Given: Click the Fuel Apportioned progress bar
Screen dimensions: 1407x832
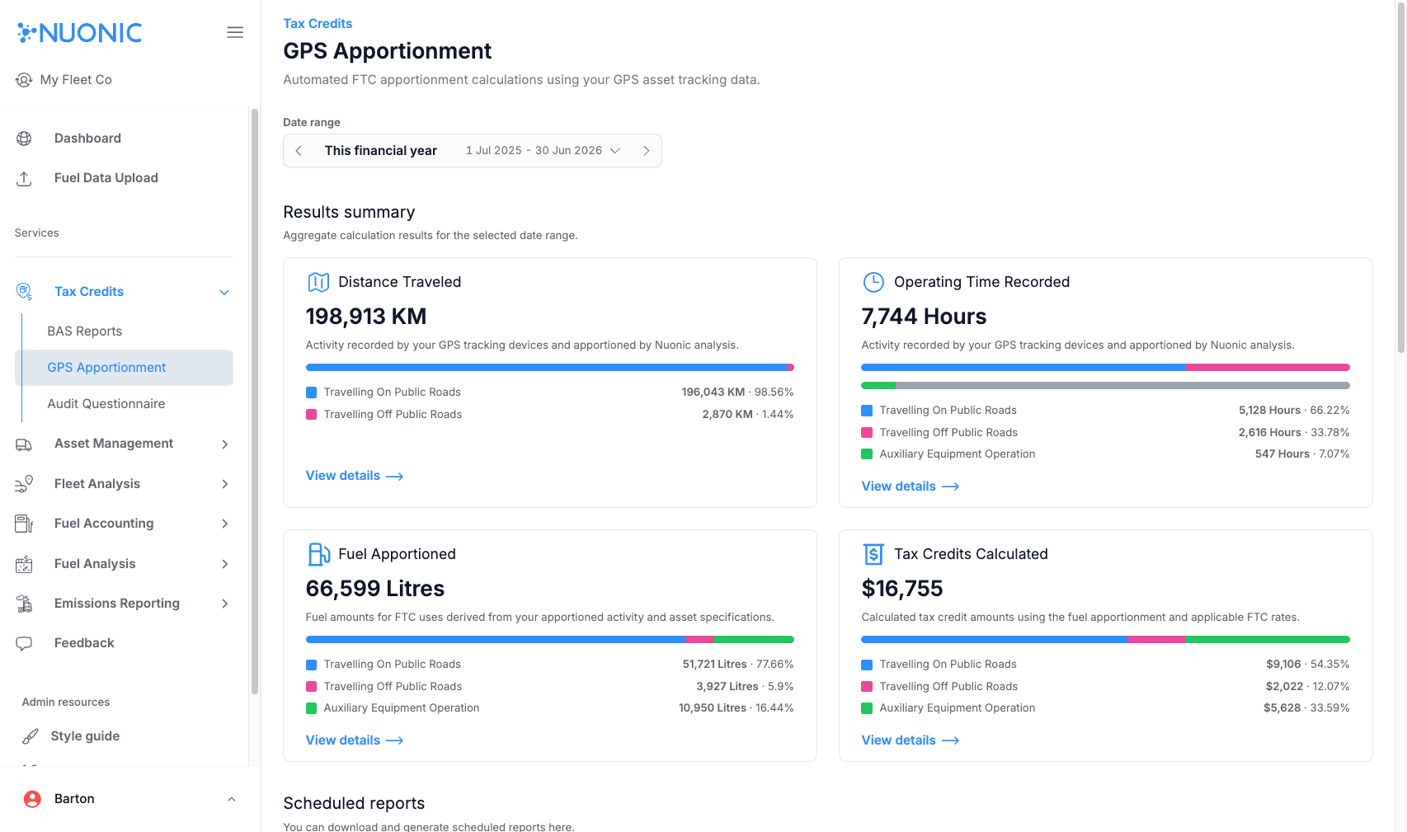Looking at the screenshot, I should [549, 639].
